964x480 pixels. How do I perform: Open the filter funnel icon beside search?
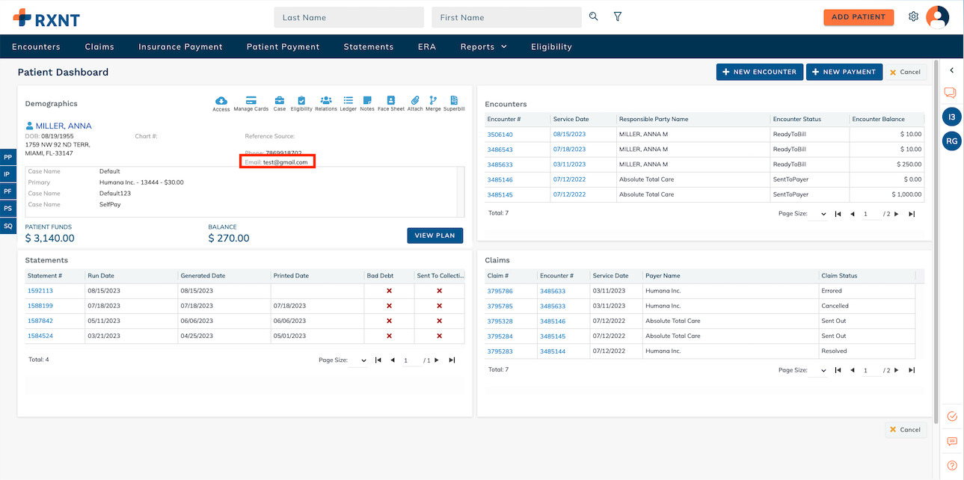618,16
